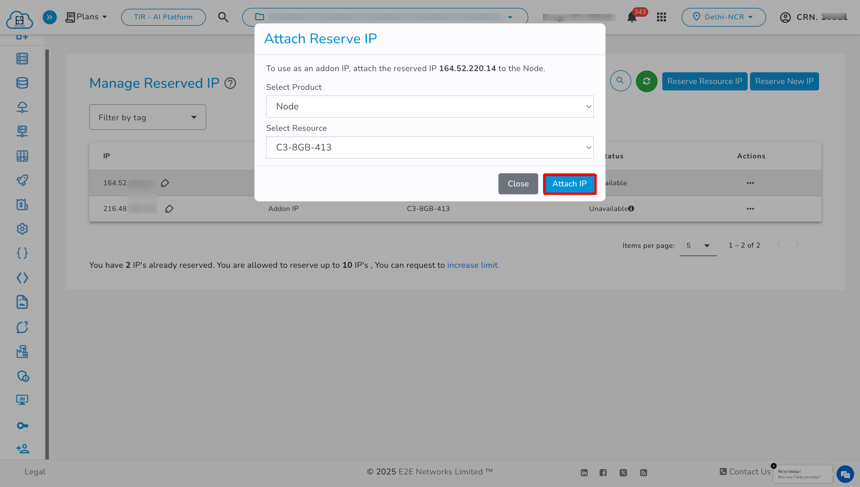
Task: Select the SSH key icon in sidebar
Action: 22,425
